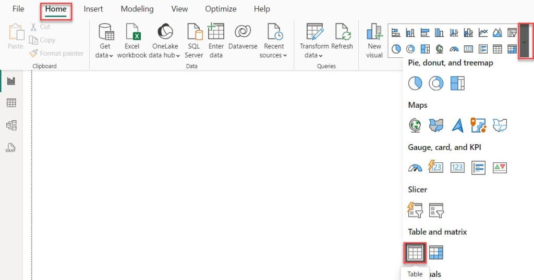Click the Paste button in Clipboard group
The image size is (534, 280).
16,36
